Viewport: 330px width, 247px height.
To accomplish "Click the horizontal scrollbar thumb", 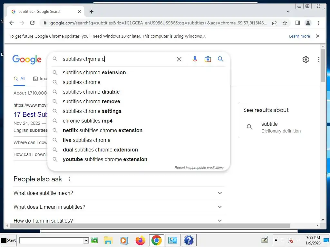I will [x=150, y=225].
